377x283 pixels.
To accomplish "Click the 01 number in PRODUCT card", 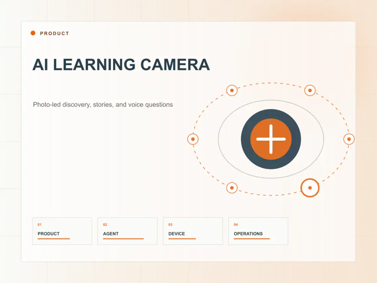I will click(x=40, y=225).
